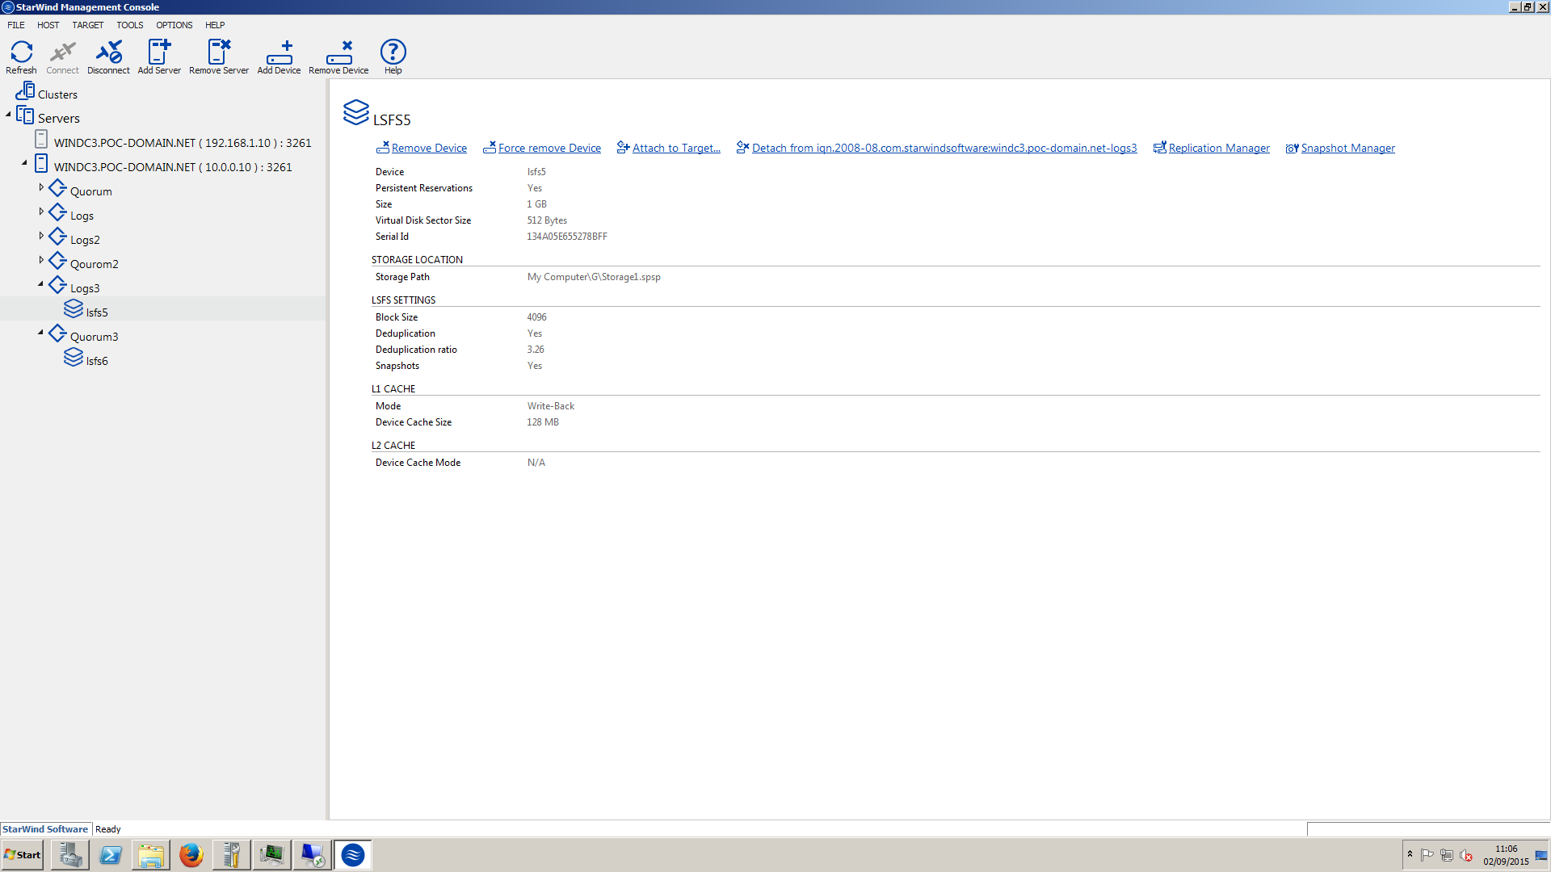The image size is (1551, 872).
Task: Open Windows Explorer from the taskbar
Action: pyautogui.click(x=151, y=855)
